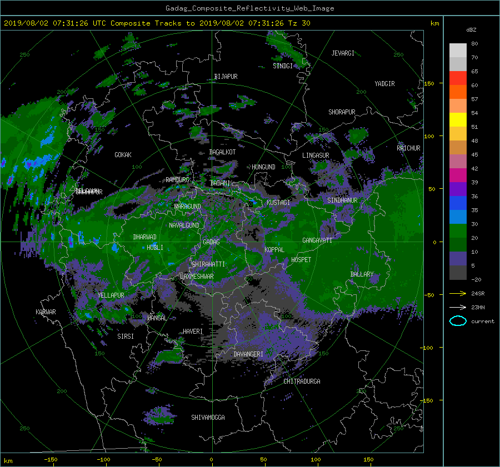Viewport: 500px width, 467px height.
Task: Click the NARAGUND city label
Action: point(188,207)
